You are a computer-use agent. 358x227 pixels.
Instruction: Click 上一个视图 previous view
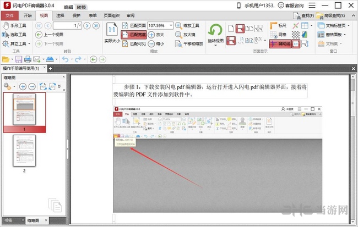coord(50,35)
